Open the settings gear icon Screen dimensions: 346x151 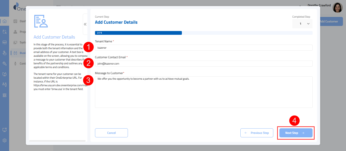tap(5, 140)
